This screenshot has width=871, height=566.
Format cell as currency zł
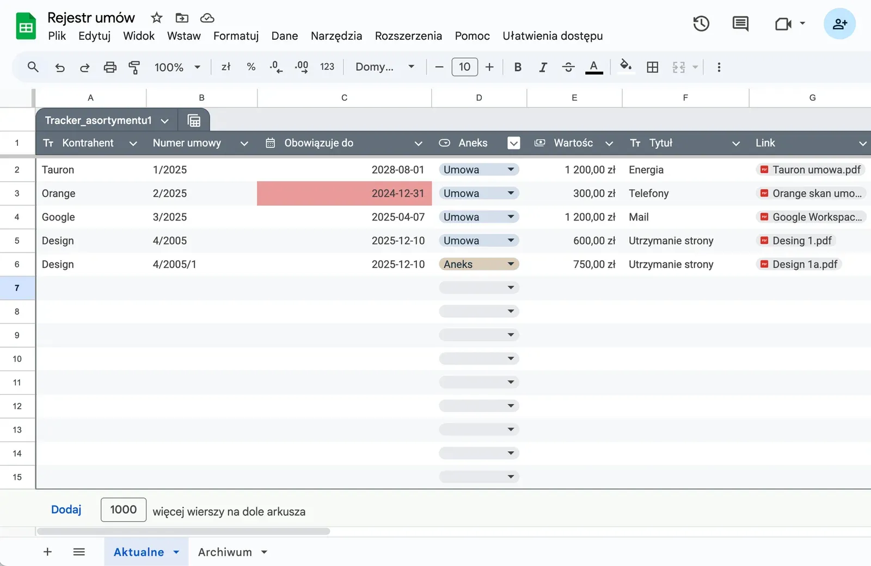tap(226, 67)
